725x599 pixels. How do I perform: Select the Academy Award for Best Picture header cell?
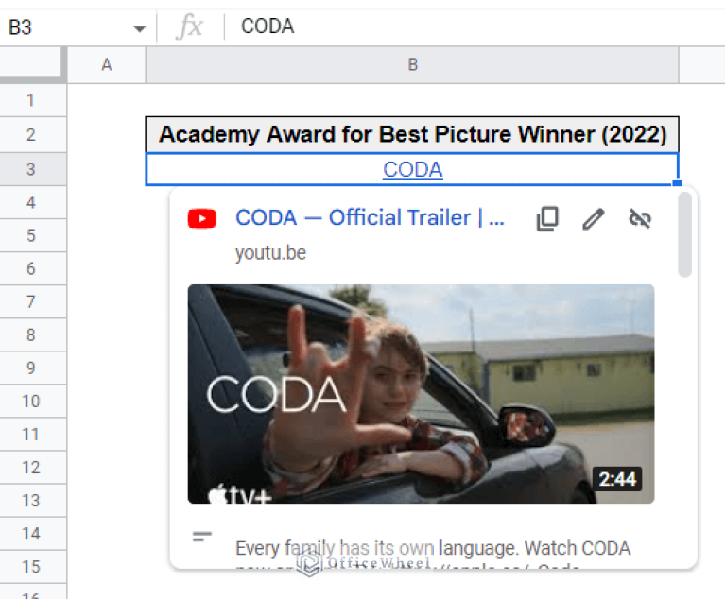pyautogui.click(x=412, y=134)
